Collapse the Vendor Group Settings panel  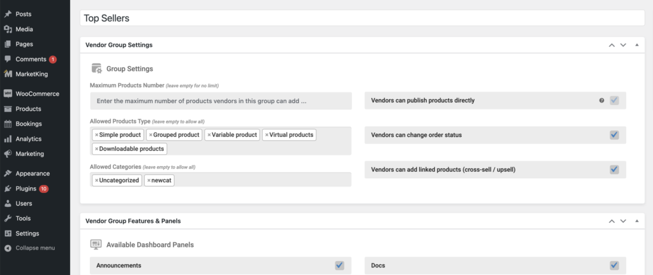click(x=637, y=45)
